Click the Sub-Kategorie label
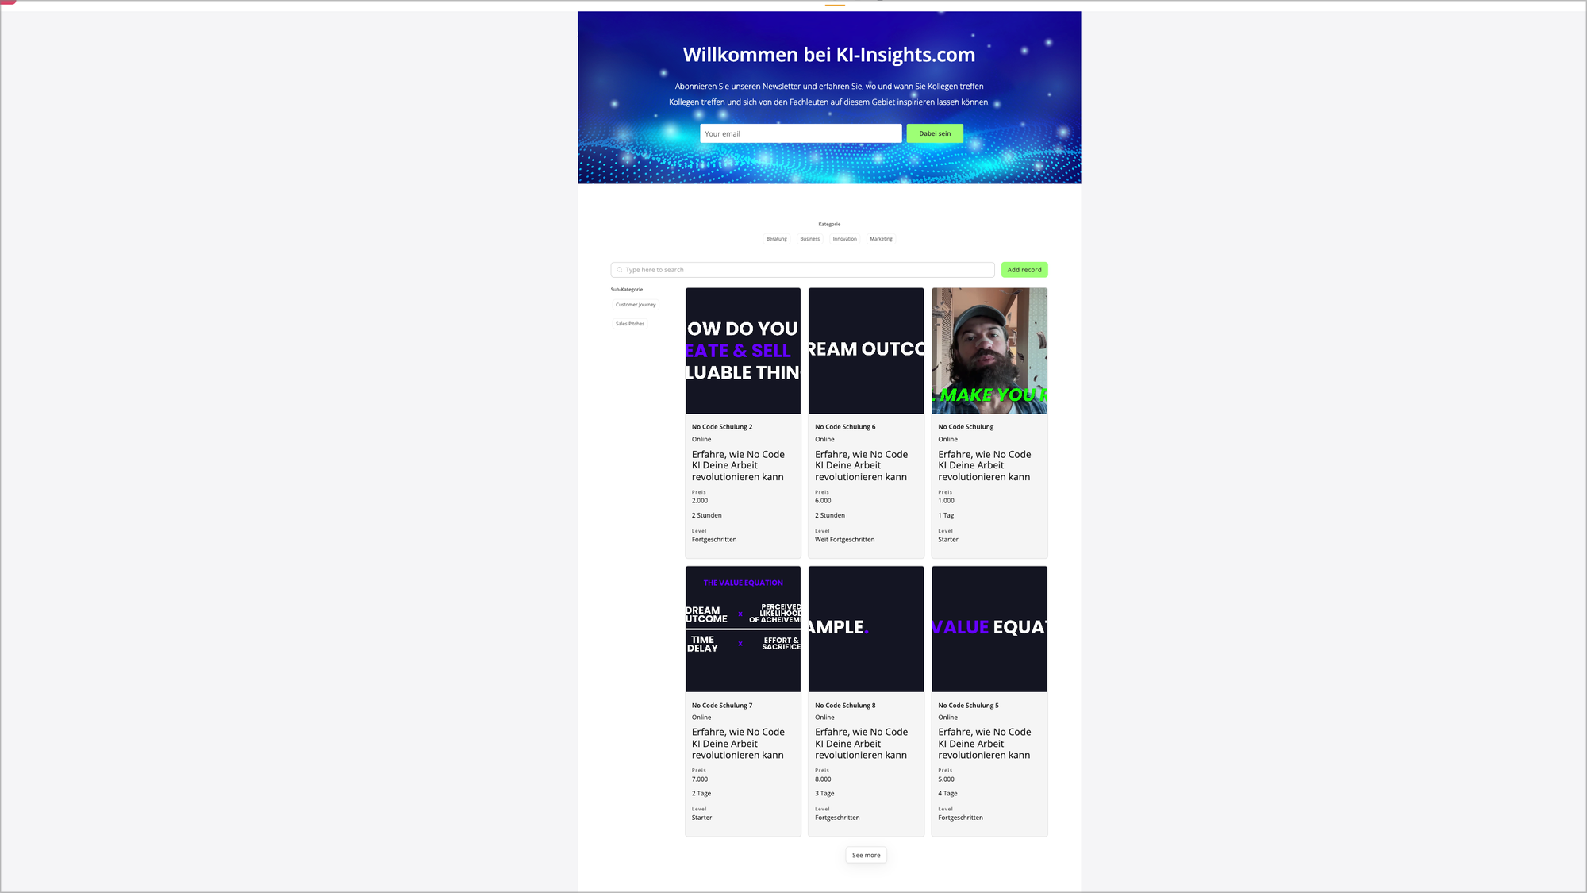This screenshot has width=1587, height=893. (627, 290)
